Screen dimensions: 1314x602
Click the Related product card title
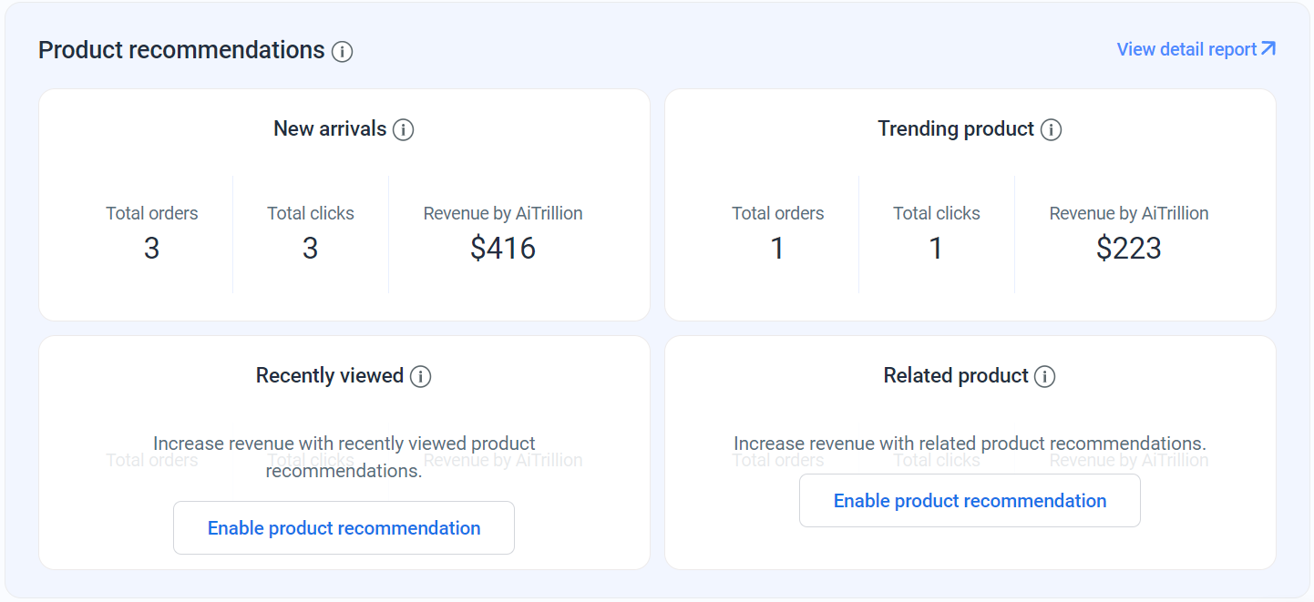tap(956, 375)
